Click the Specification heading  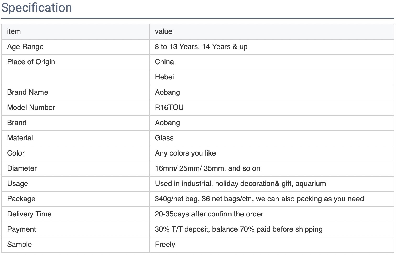point(37,8)
